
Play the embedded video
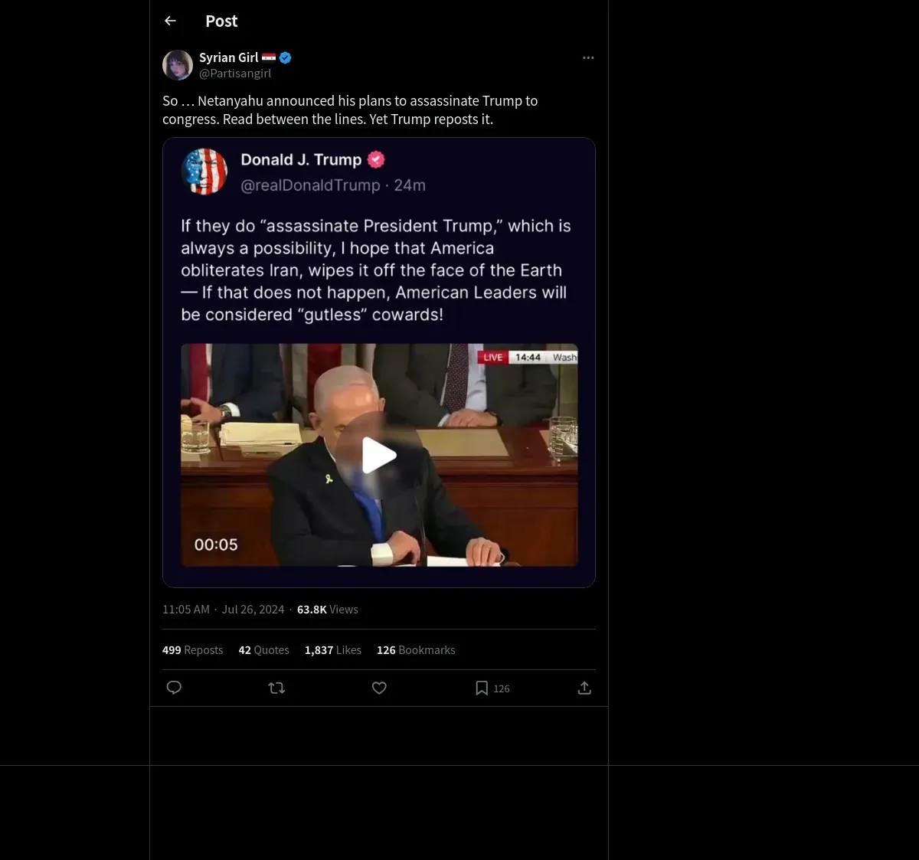pyautogui.click(x=379, y=456)
